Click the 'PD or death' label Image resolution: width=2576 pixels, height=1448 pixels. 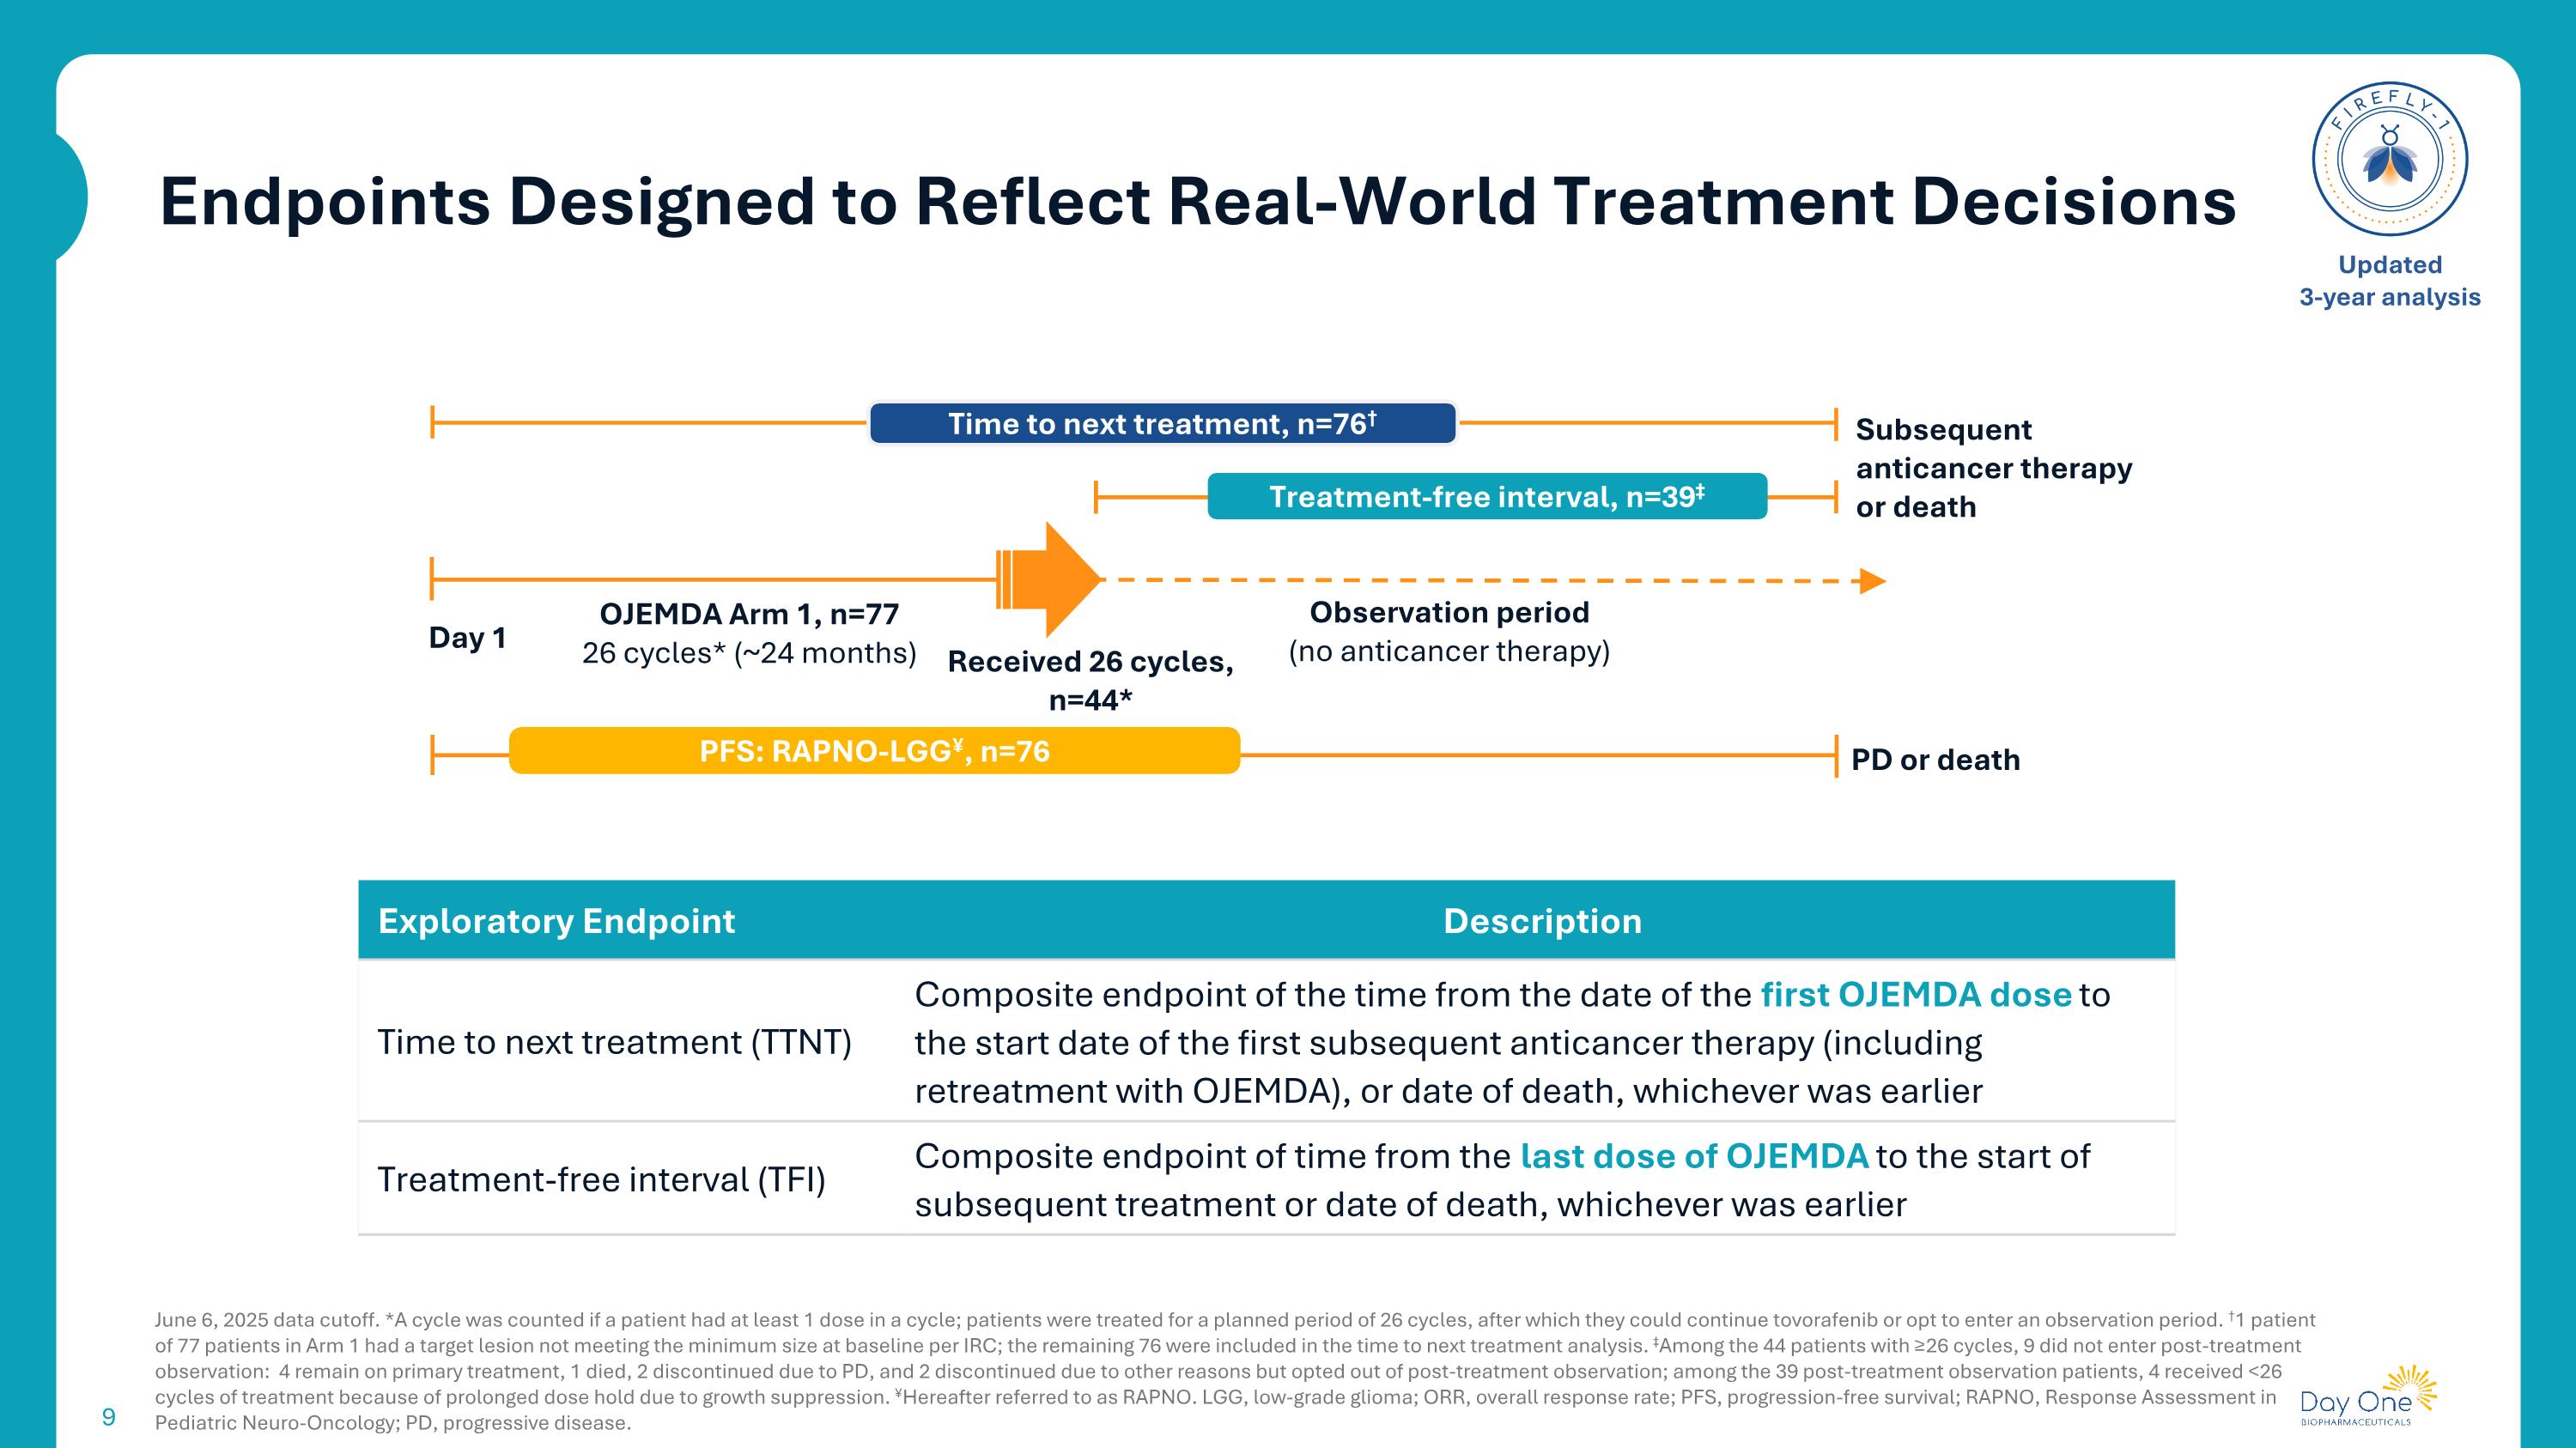[x=1935, y=760]
